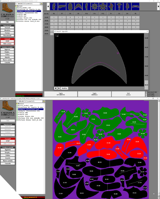This screenshot has width=160, height=199.
Task: Select esempio chaussures.cmz in upper list
Action: click(x=27, y=13)
